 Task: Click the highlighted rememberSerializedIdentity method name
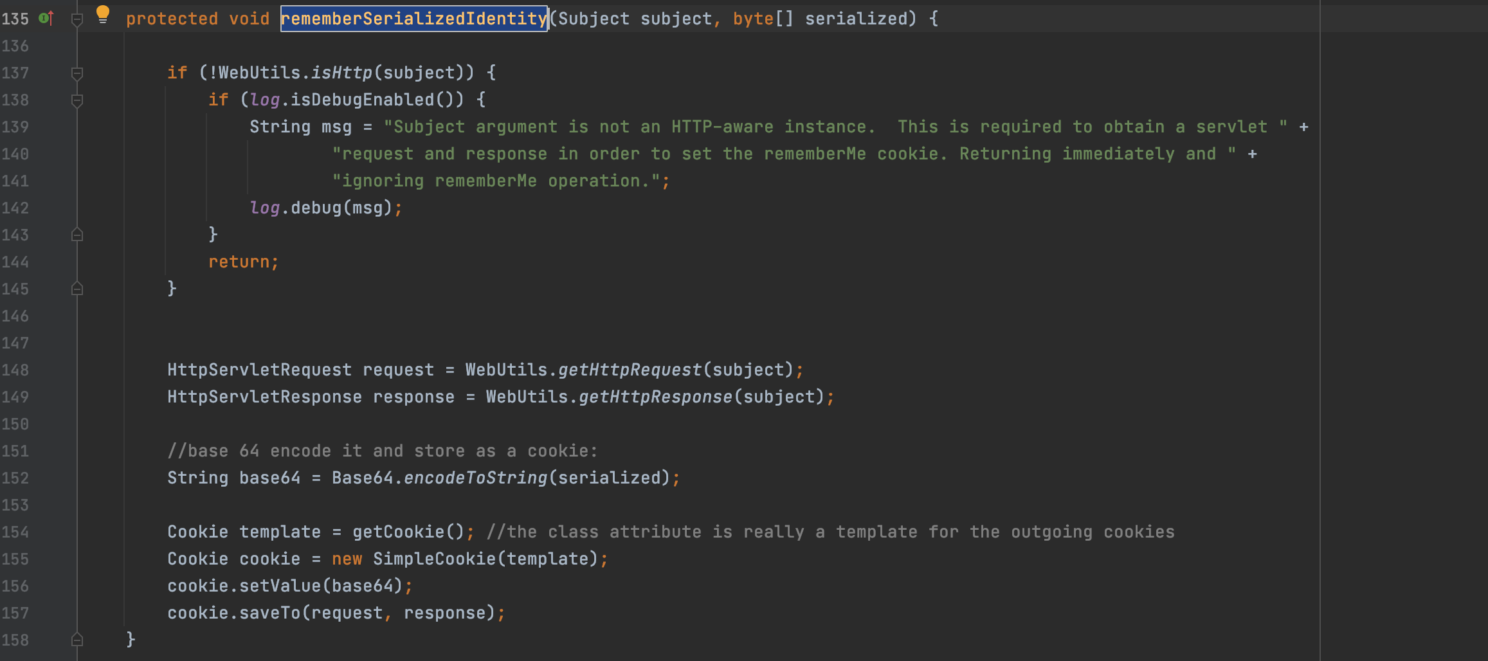click(x=413, y=19)
